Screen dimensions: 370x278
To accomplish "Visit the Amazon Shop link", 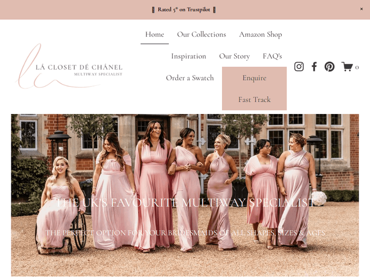I will [x=260, y=35].
